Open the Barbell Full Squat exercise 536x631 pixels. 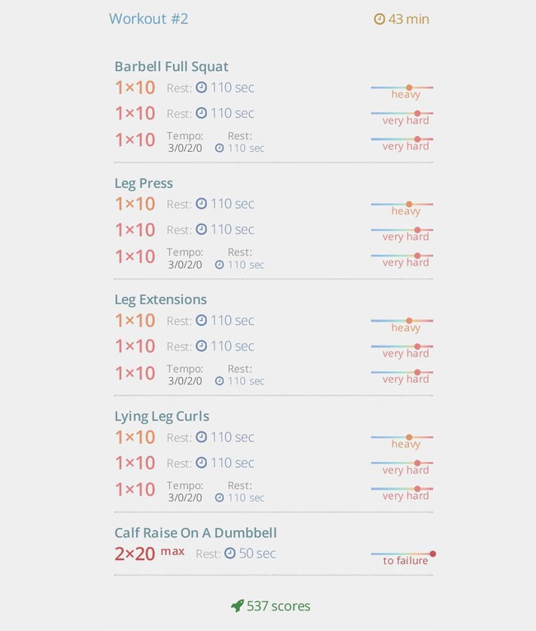(172, 67)
